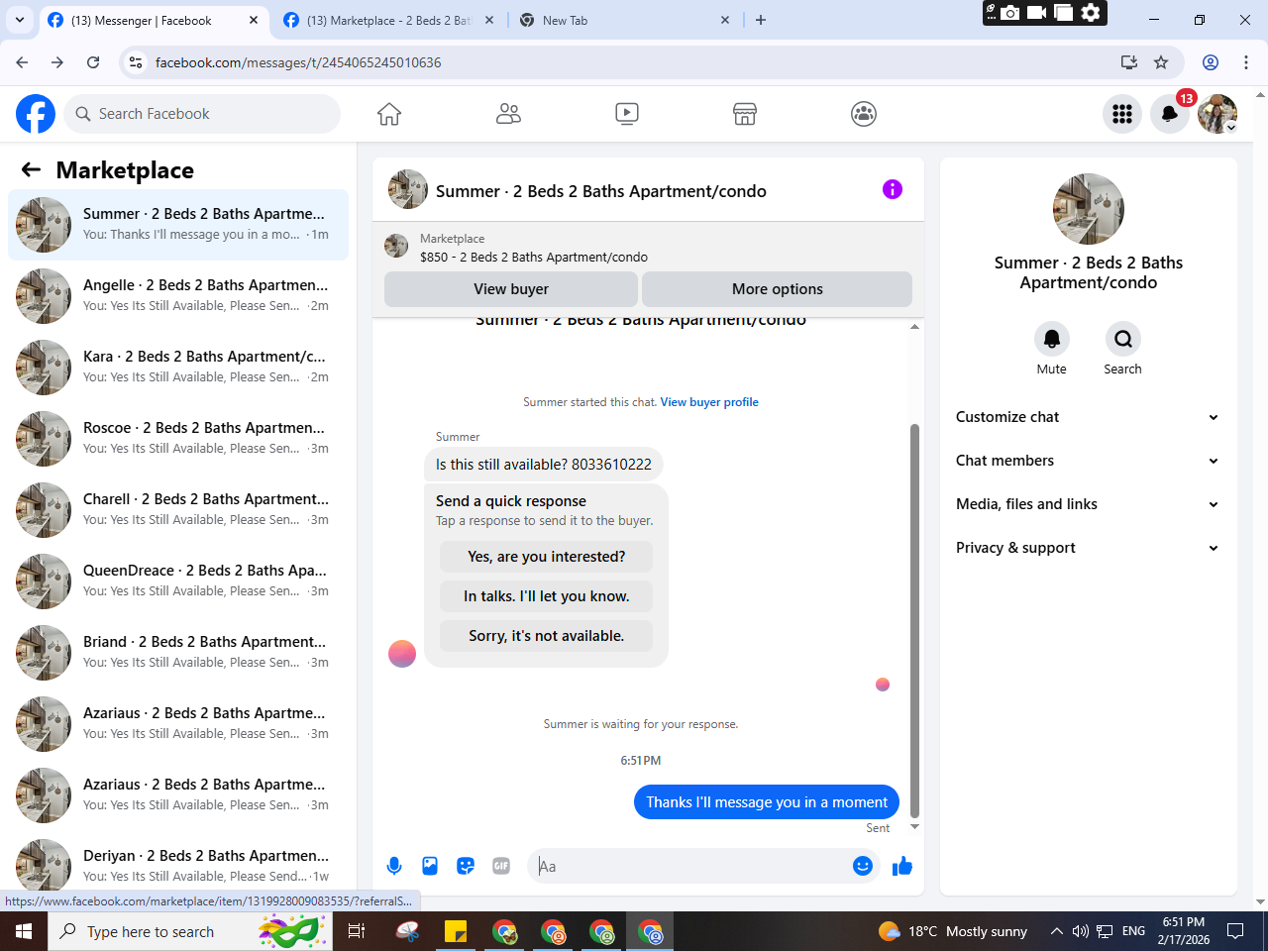Open Roscoe's conversation in the list

tap(178, 438)
